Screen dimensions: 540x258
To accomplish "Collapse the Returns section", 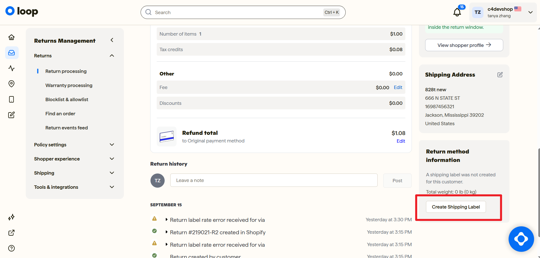I will click(x=112, y=56).
